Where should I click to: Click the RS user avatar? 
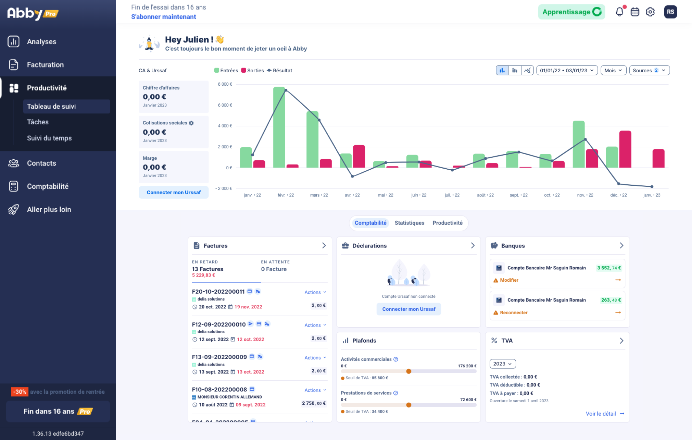pyautogui.click(x=670, y=12)
